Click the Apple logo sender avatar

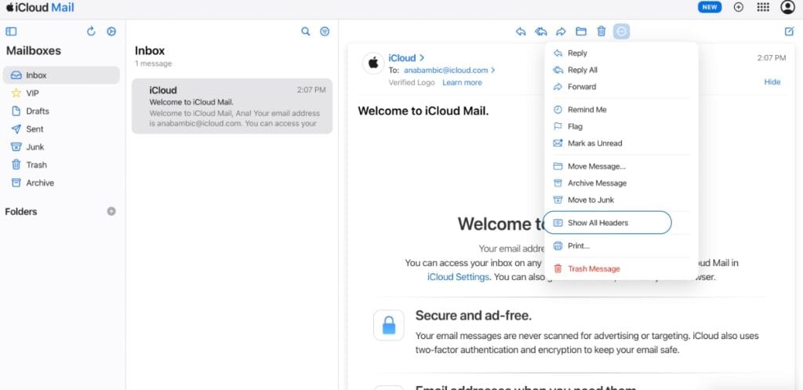pos(373,64)
